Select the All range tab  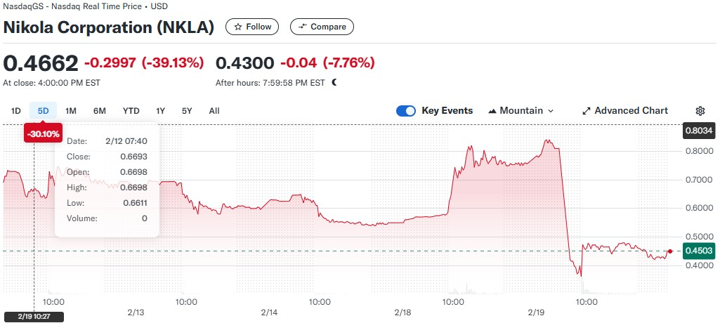[x=214, y=110]
